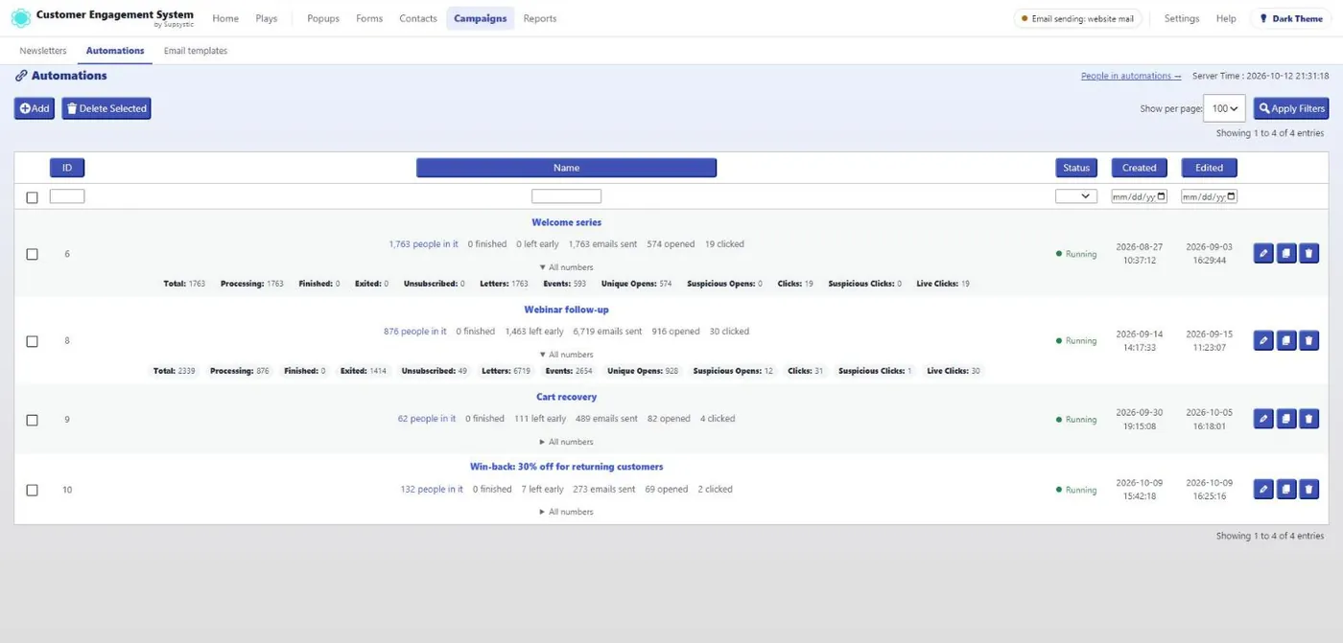Switch to Dark Theme

1290,18
